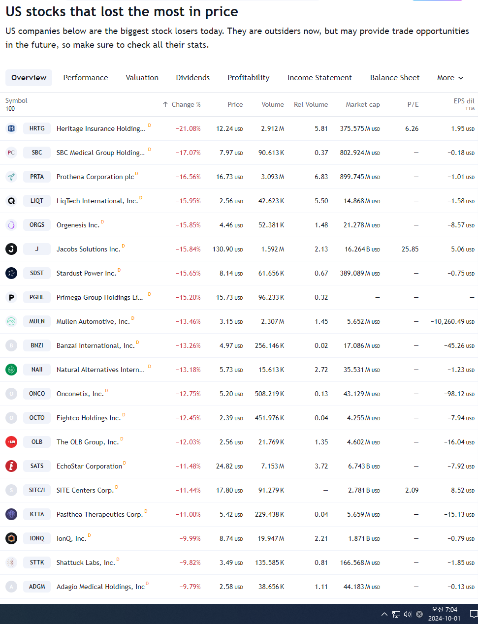Open Heritage Insurance Holdings stock link

click(101, 128)
